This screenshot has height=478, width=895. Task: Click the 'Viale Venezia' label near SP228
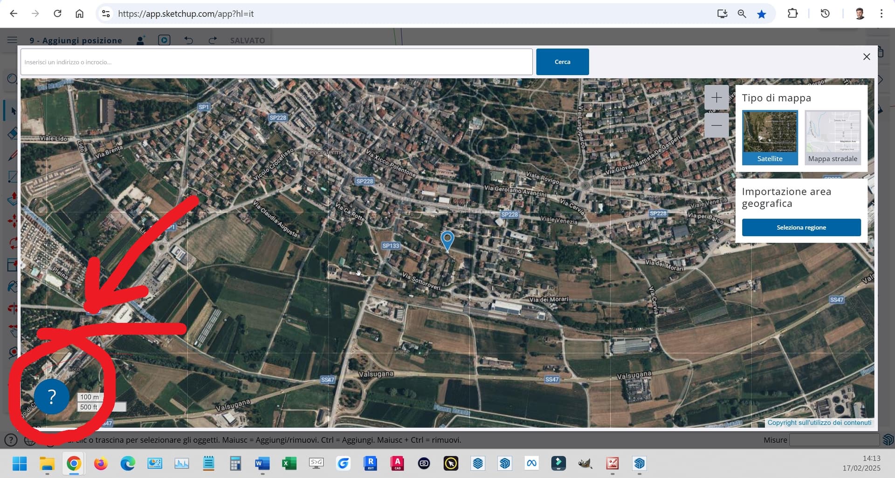tap(559, 220)
